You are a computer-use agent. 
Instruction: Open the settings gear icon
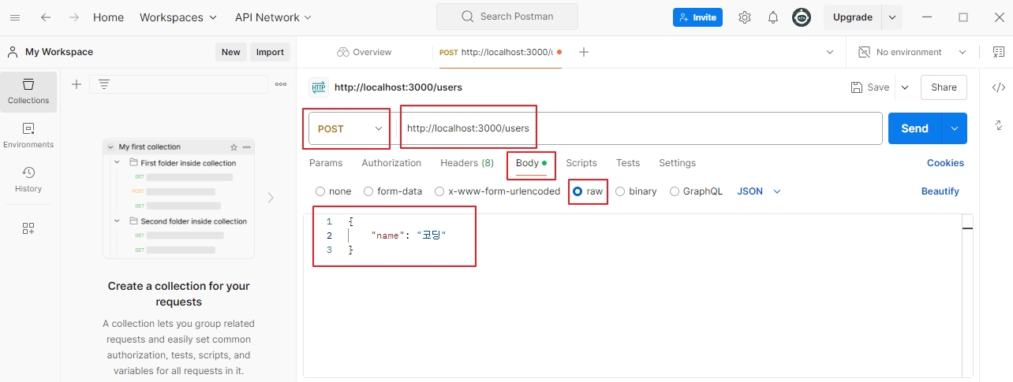tap(745, 17)
